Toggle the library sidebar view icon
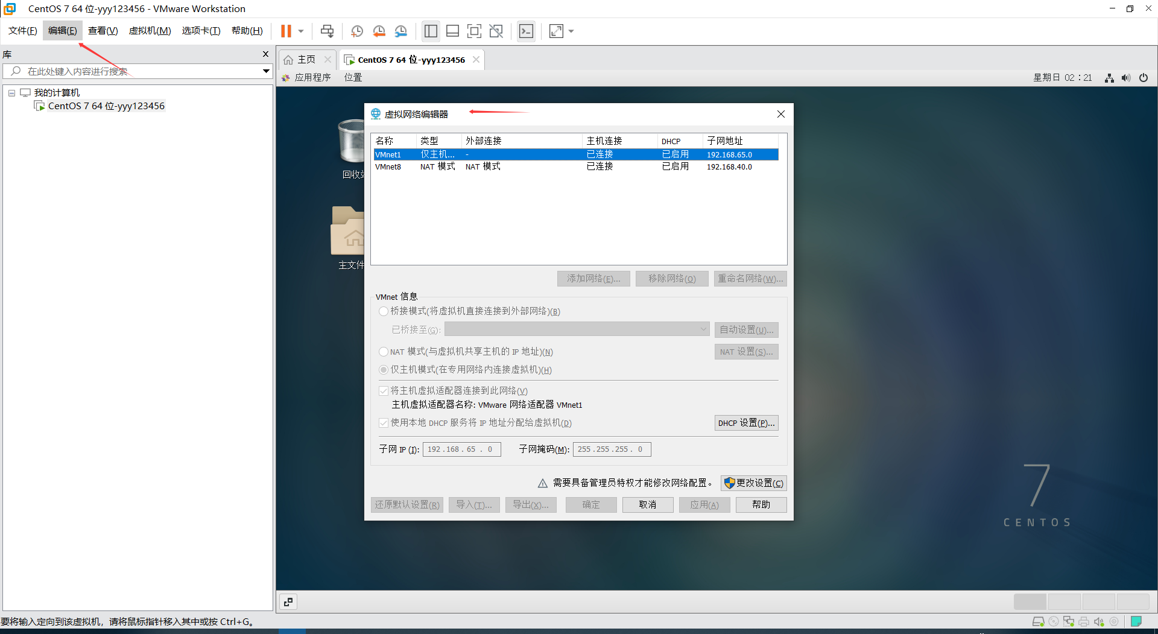 431,31
